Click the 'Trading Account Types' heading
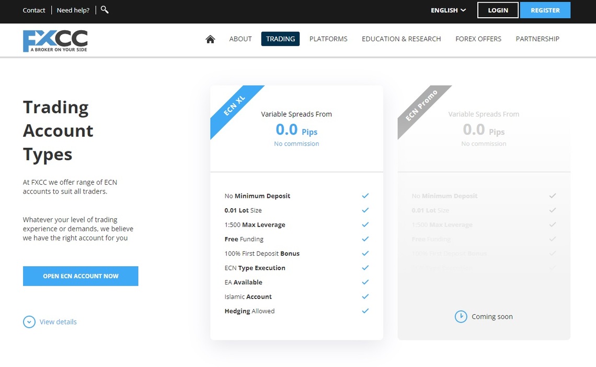The image size is (596, 367). 58,131
